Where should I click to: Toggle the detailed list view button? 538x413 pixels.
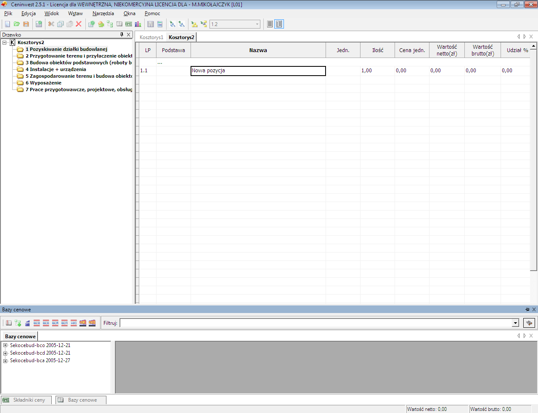click(279, 24)
